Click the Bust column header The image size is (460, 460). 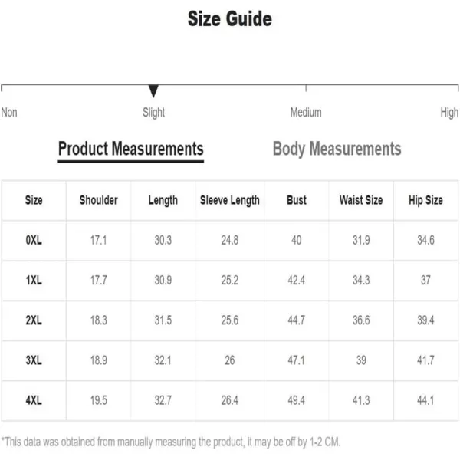[x=297, y=200]
